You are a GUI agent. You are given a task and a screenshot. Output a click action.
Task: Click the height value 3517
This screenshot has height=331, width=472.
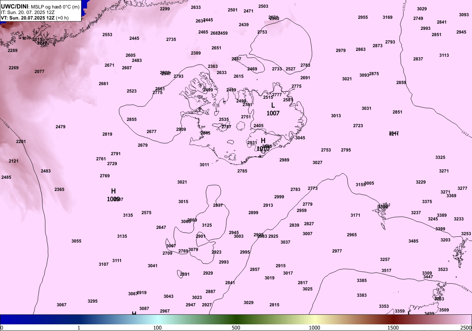386,271
